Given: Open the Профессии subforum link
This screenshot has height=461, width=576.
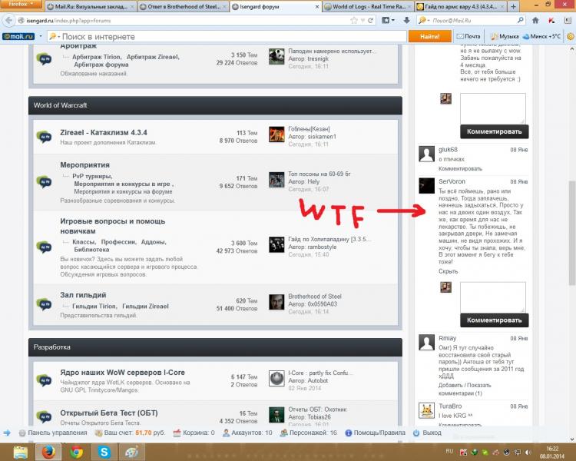Looking at the screenshot, I should (118, 242).
